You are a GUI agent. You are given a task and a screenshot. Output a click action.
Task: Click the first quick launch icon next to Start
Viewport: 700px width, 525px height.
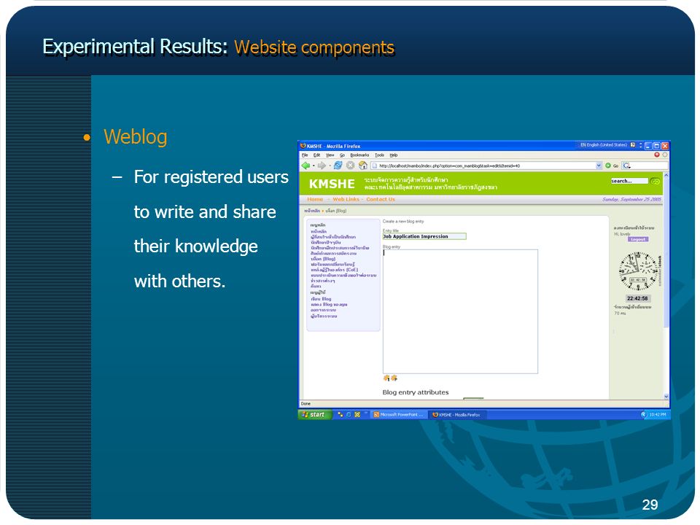pyautogui.click(x=341, y=415)
